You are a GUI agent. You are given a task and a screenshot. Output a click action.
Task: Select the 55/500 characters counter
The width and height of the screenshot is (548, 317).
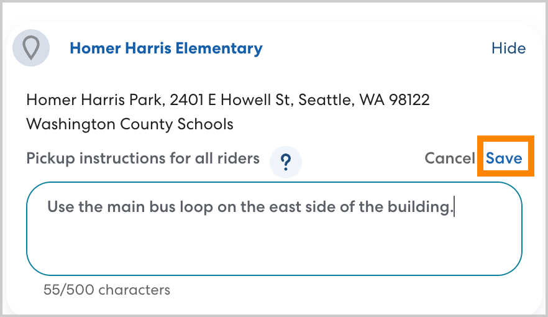tap(106, 290)
